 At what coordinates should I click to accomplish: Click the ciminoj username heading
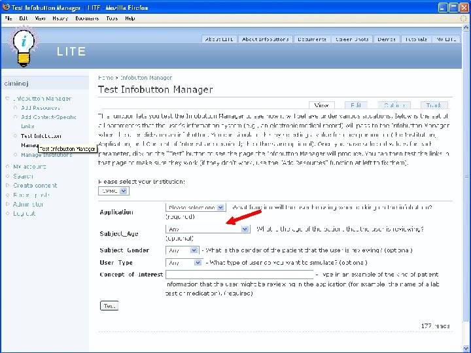coord(16,84)
